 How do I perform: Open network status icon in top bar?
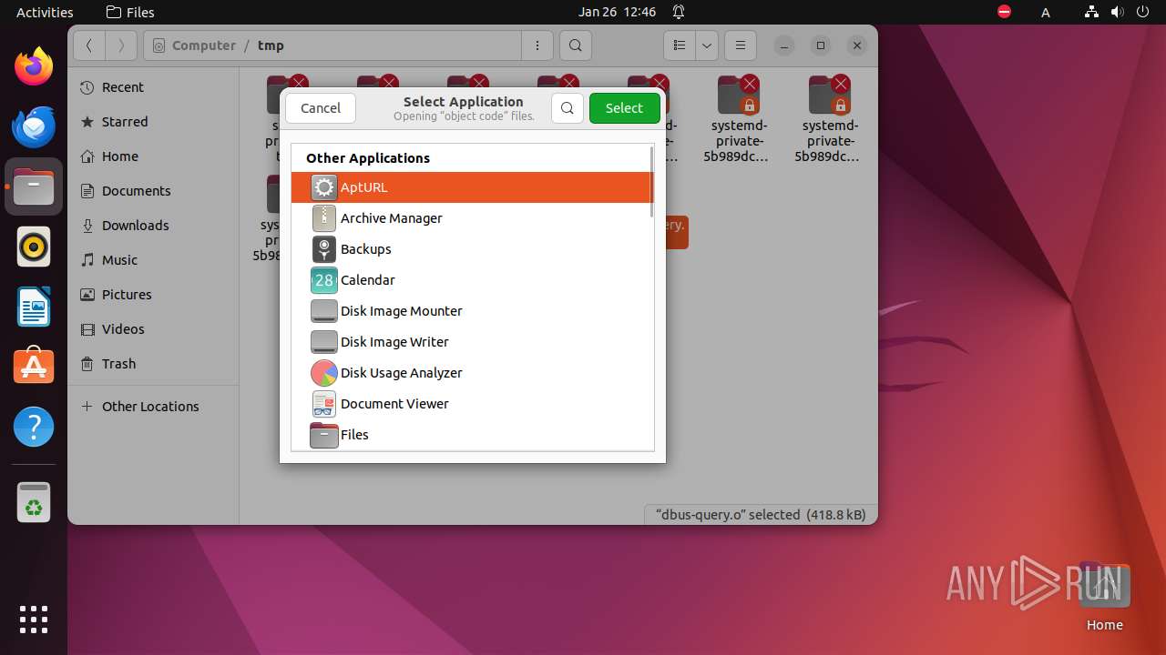click(1092, 12)
